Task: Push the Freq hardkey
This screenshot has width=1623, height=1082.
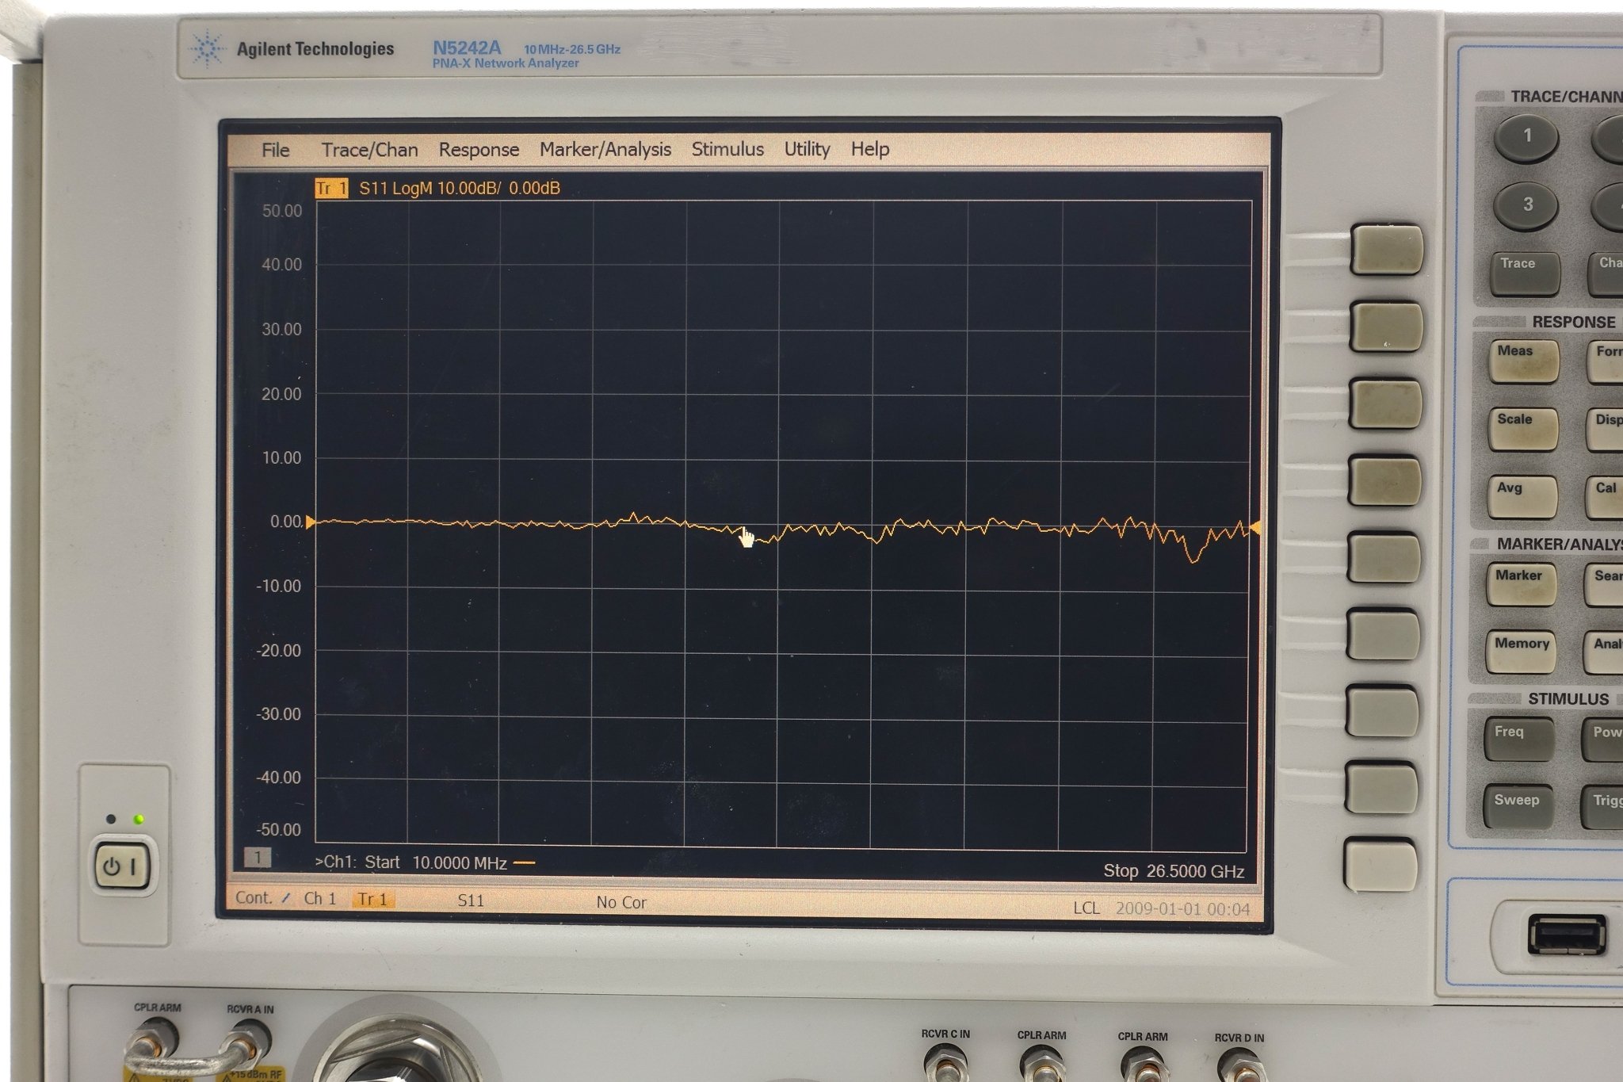Action: [x=1518, y=739]
